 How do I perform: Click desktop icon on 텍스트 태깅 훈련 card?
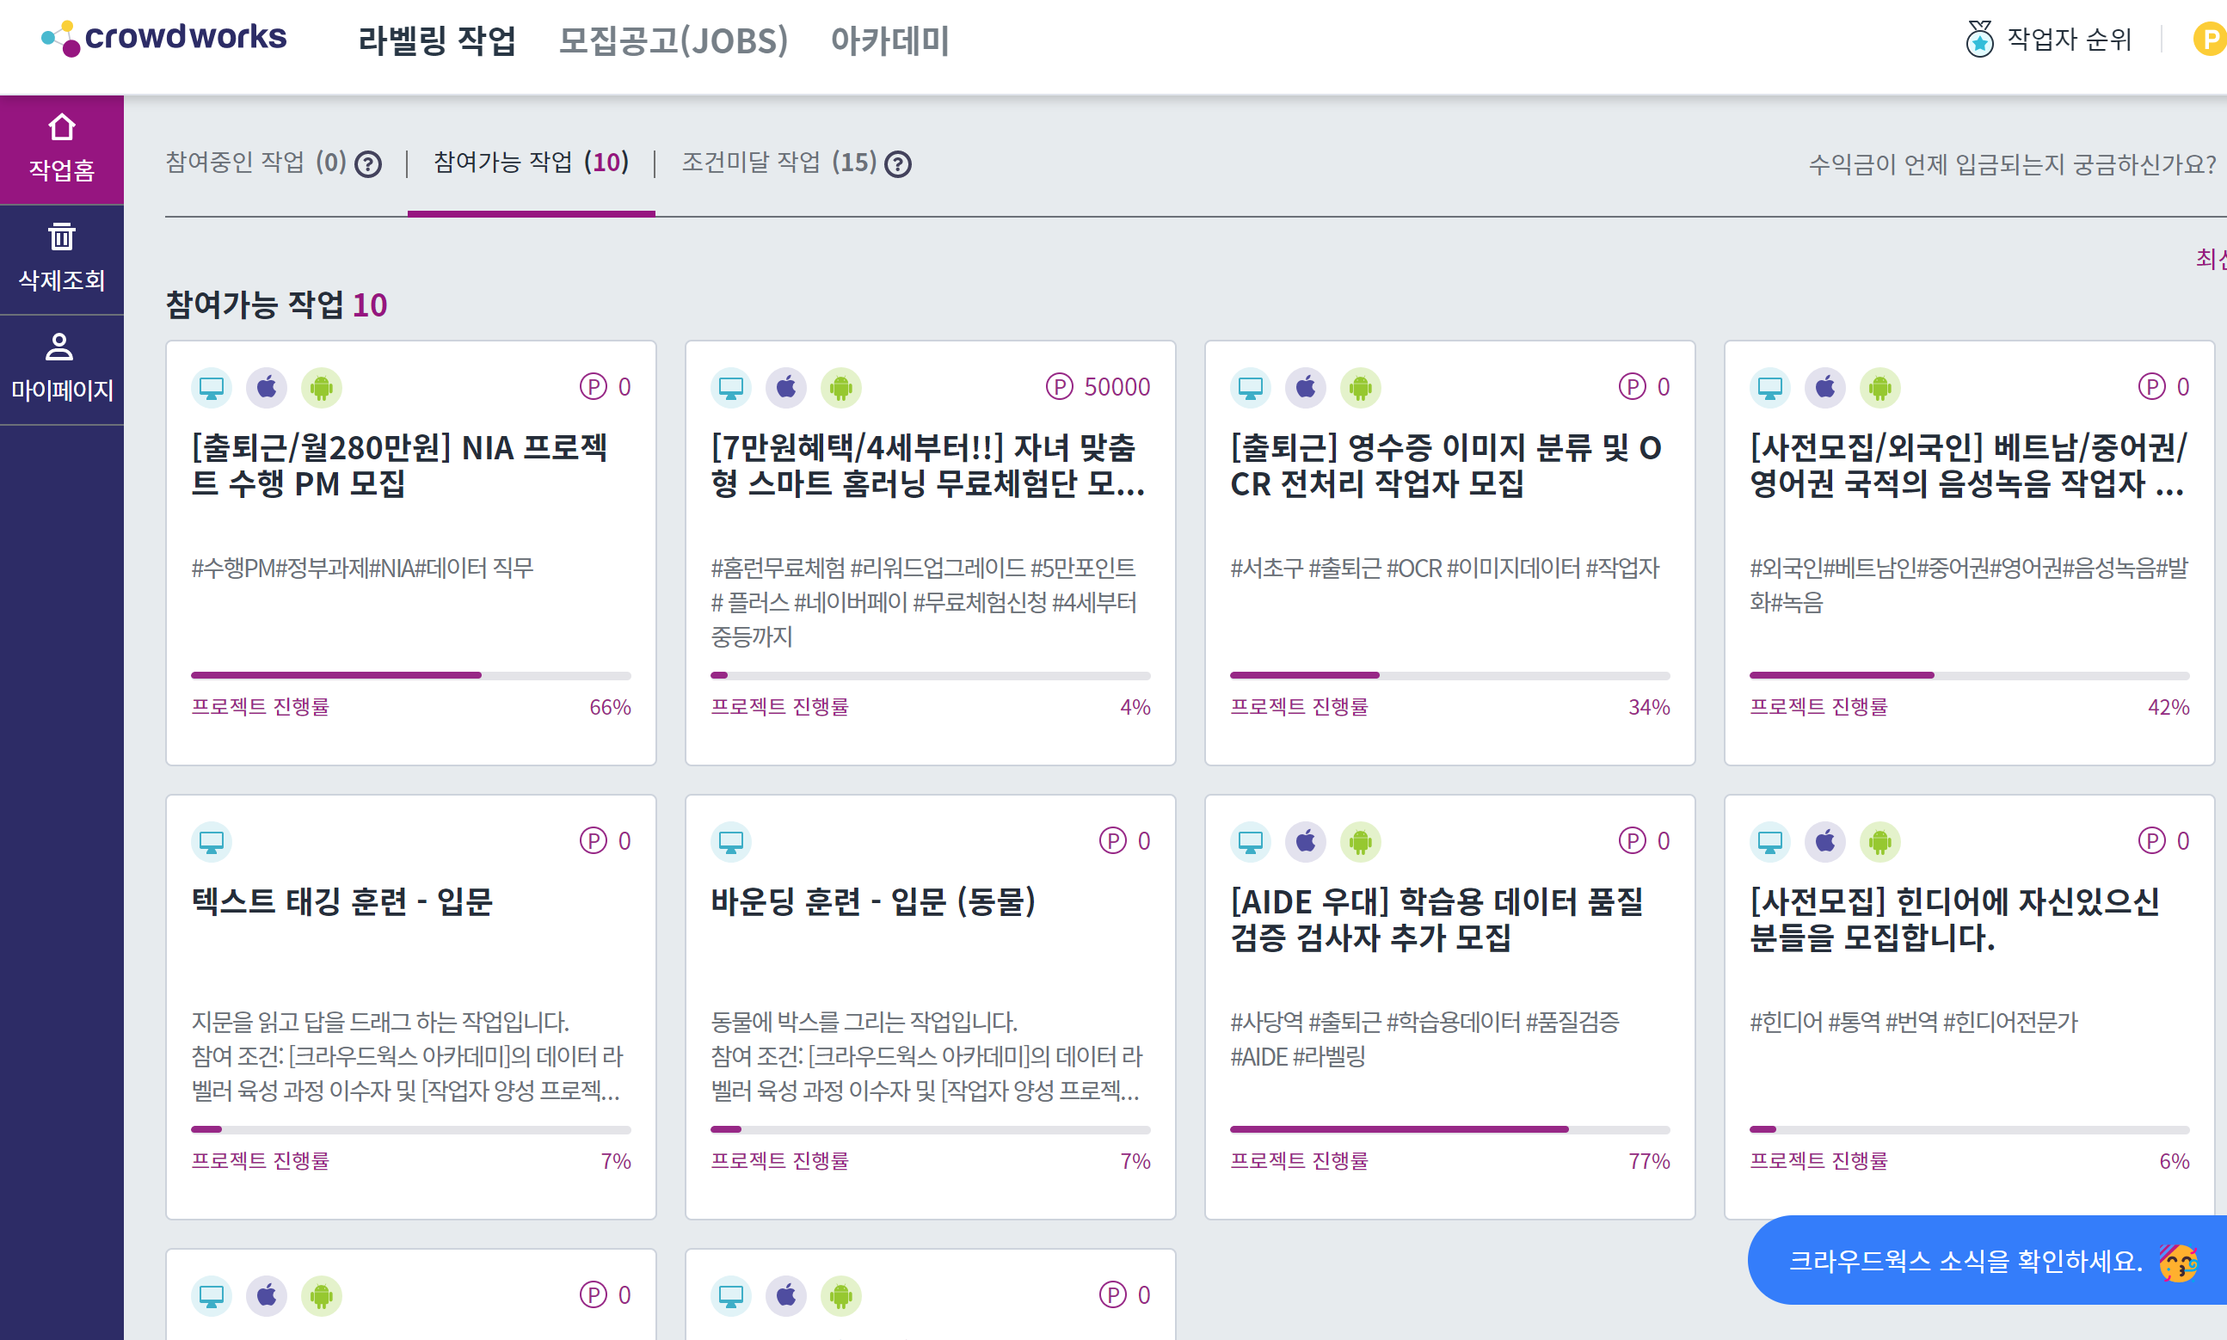[x=212, y=843]
